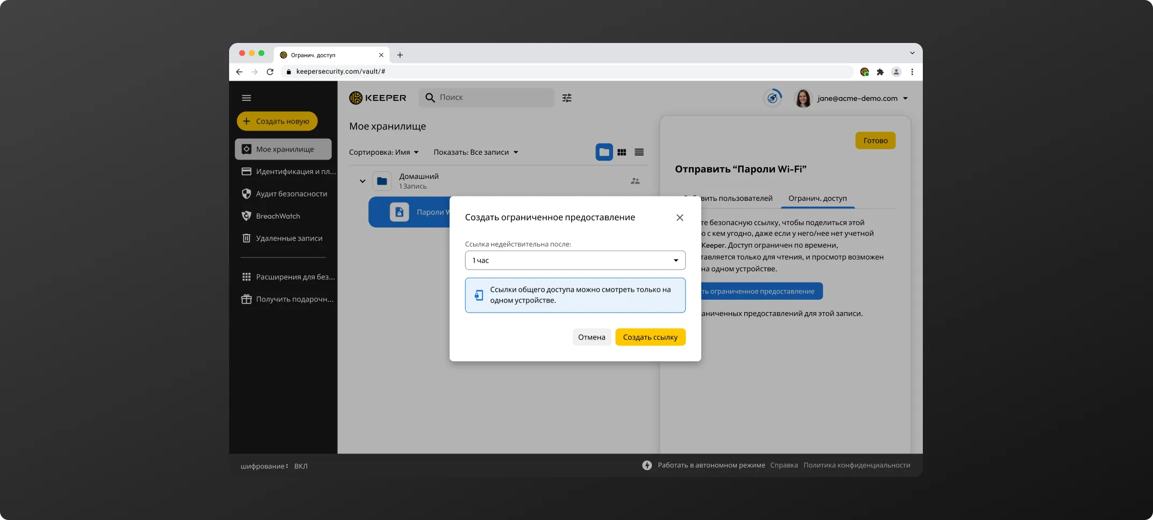
Task: Open Сортировка: Имя dropdown
Action: point(384,153)
